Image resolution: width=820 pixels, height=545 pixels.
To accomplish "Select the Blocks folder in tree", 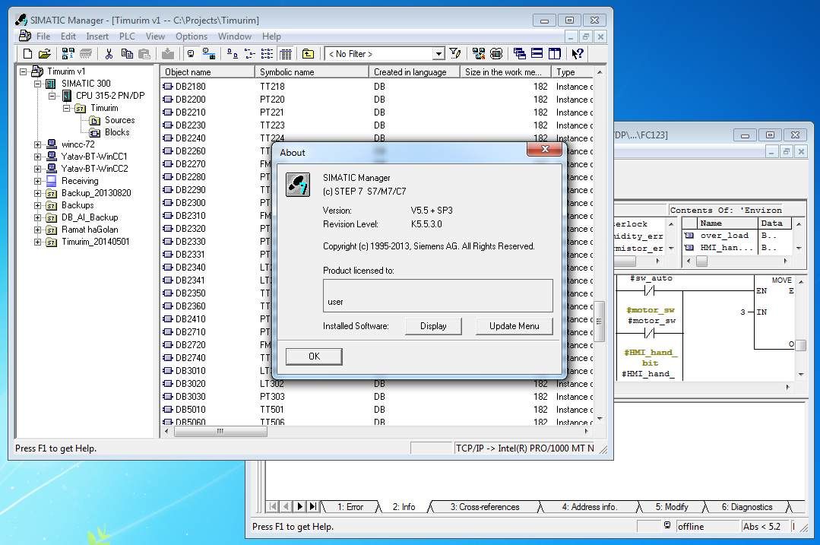I will pyautogui.click(x=116, y=132).
